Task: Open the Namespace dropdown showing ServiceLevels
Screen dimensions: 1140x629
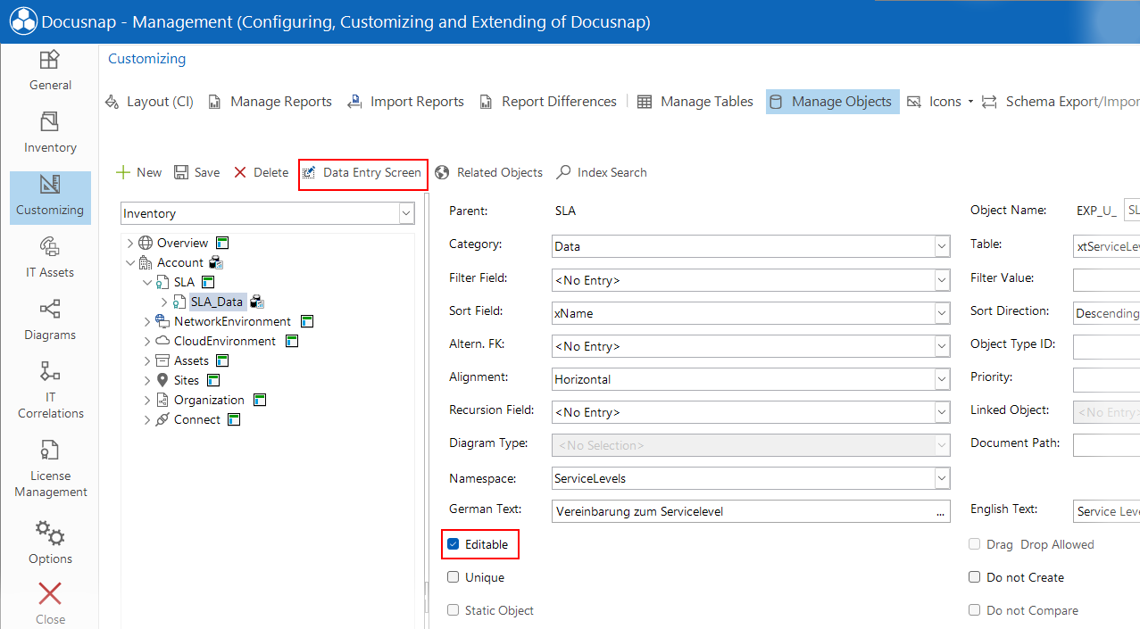Action: tap(942, 478)
